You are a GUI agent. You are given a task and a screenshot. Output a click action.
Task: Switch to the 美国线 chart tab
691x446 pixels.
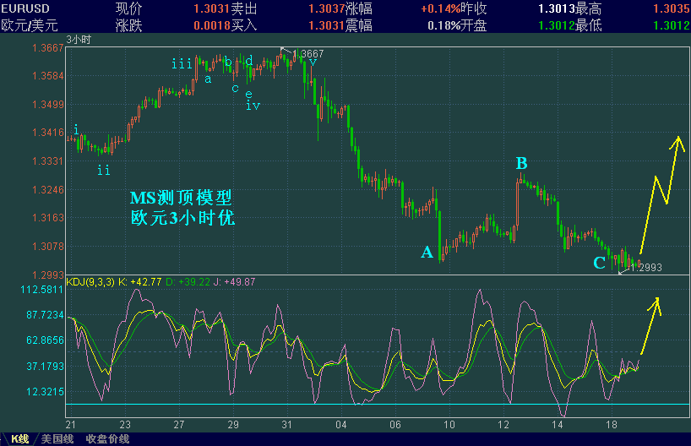point(57,439)
